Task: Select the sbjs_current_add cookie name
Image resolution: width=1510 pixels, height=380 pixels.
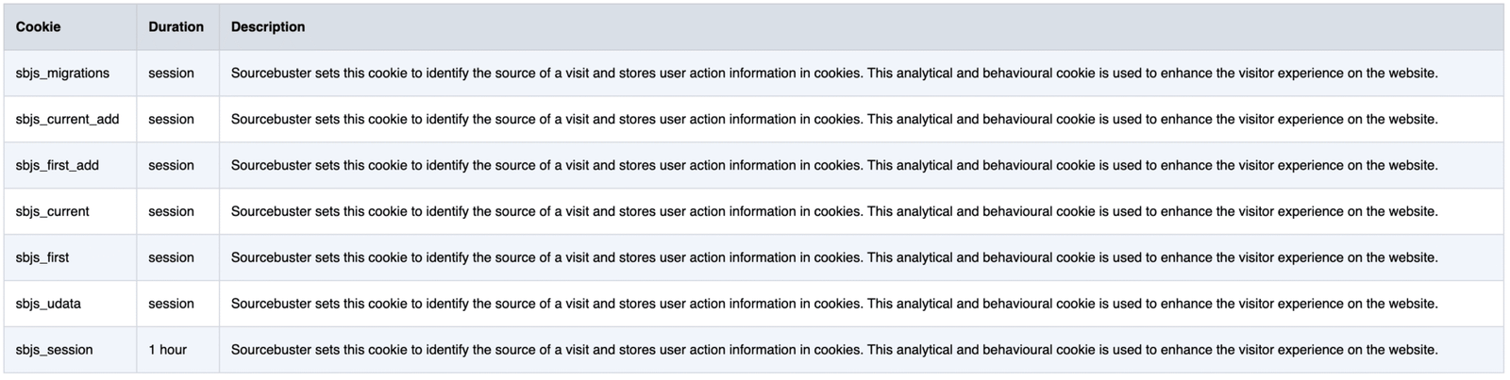Action: tap(67, 119)
